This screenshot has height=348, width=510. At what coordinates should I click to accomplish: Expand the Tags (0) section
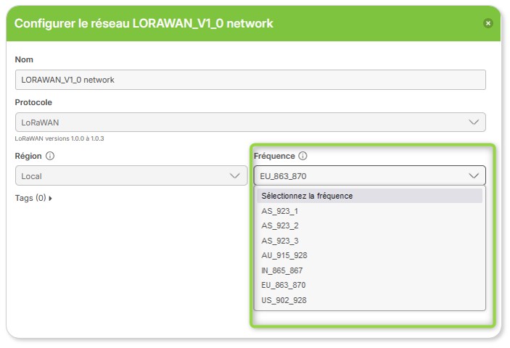33,198
